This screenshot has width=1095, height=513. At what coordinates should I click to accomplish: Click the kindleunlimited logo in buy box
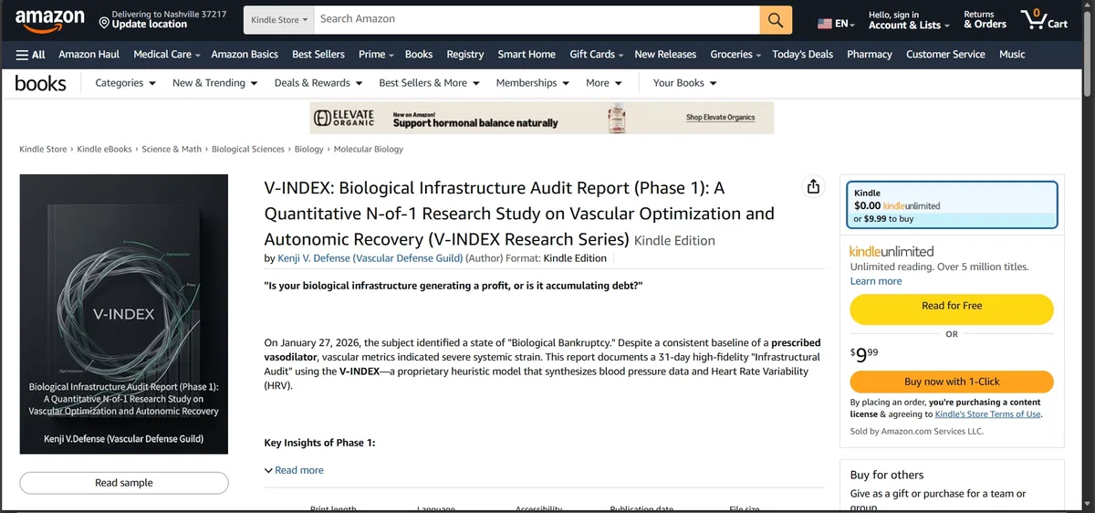point(892,251)
